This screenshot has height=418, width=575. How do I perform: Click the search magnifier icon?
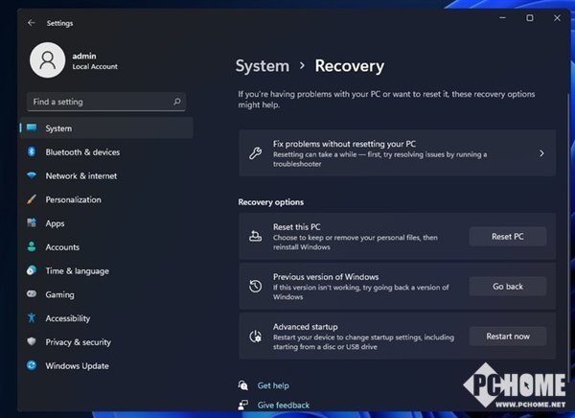click(177, 101)
